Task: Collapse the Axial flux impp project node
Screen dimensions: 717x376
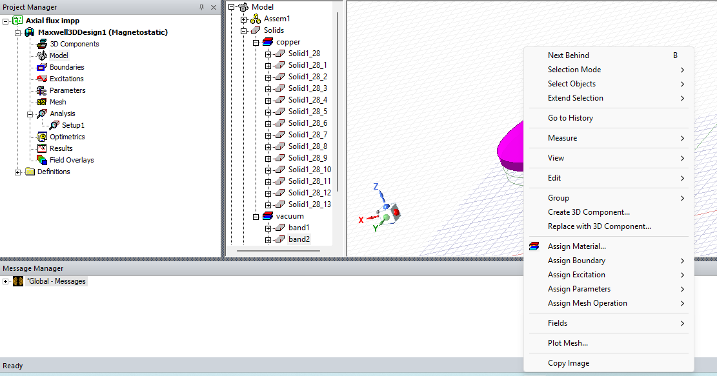Action: (6, 21)
